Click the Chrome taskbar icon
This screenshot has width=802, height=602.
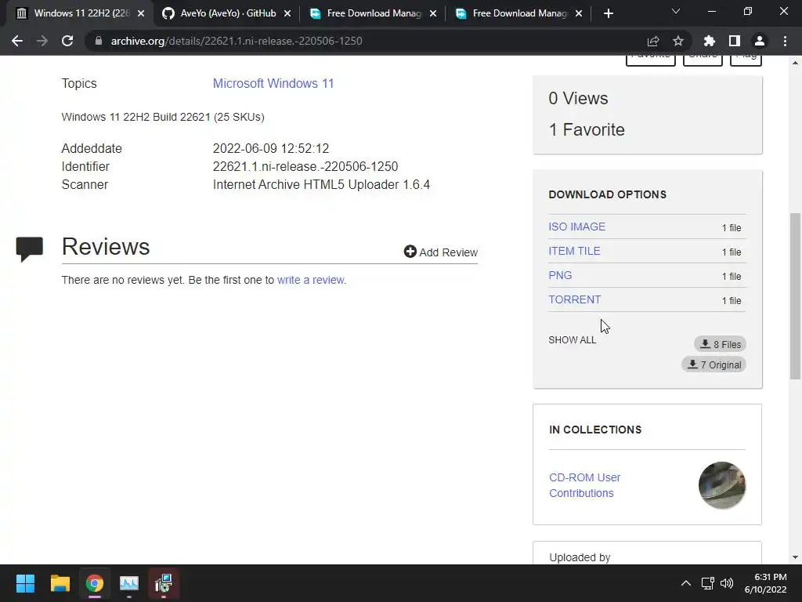pos(95,583)
